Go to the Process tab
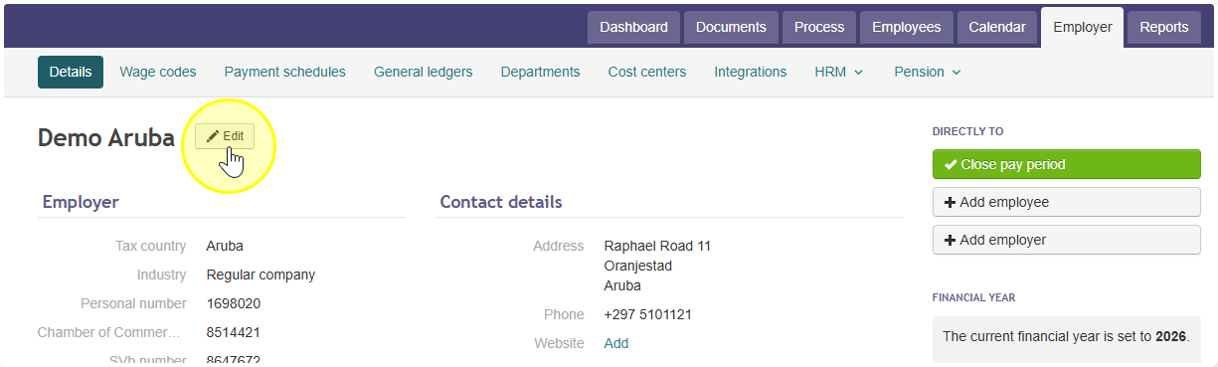 tap(819, 28)
